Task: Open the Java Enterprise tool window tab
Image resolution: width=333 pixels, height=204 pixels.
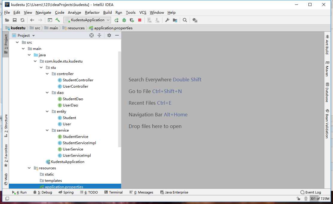Action: click(174, 192)
